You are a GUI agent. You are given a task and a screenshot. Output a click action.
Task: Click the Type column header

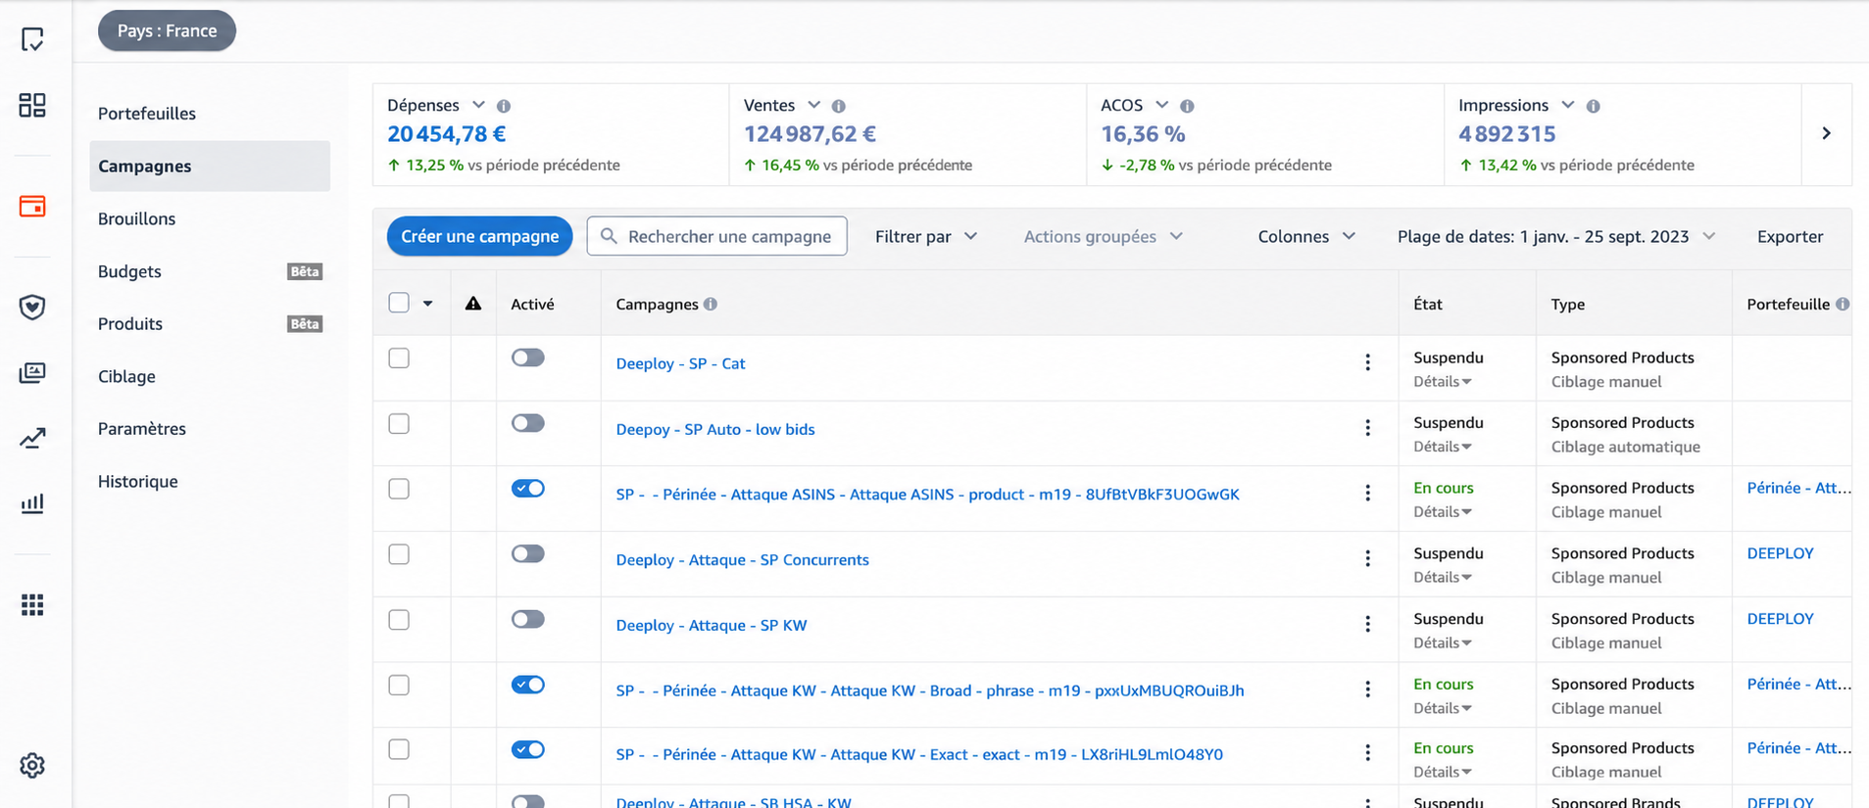click(x=1568, y=304)
